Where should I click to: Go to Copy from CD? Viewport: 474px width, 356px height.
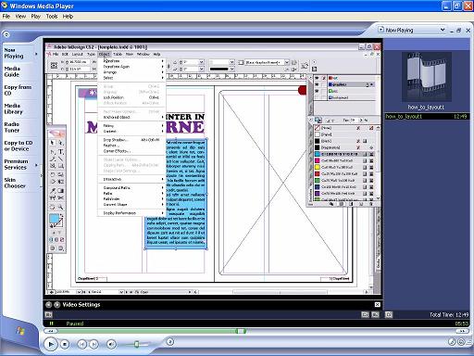pyautogui.click(x=18, y=90)
